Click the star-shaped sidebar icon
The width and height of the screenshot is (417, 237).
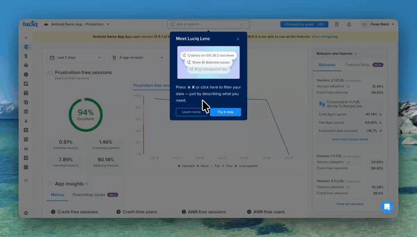point(26,121)
